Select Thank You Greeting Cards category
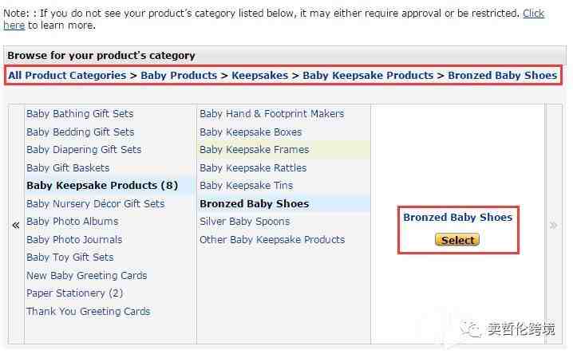The width and height of the screenshot is (573, 354). click(88, 312)
